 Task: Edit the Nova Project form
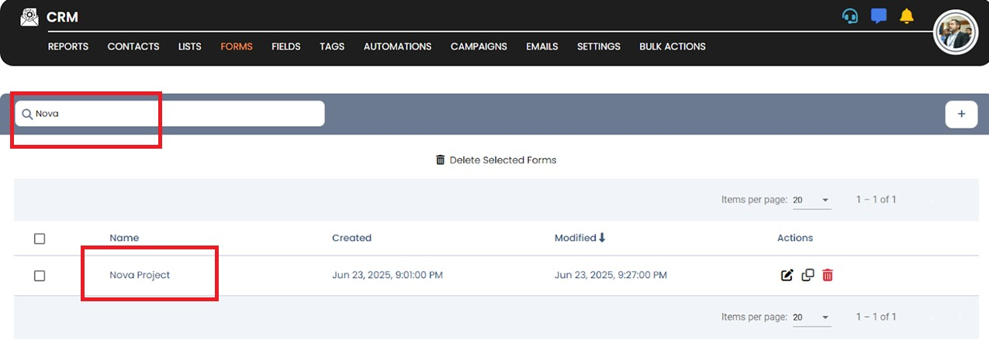[x=787, y=275]
